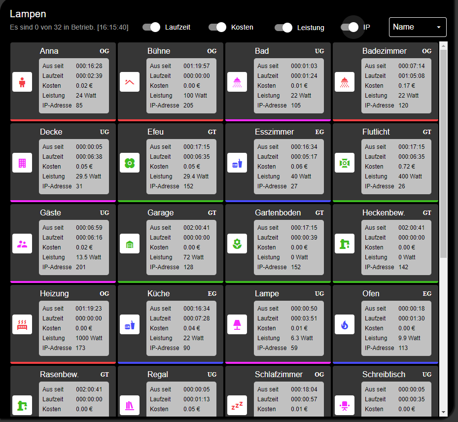
Task: Click the Ofen blue flame icon
Action: coord(345,324)
